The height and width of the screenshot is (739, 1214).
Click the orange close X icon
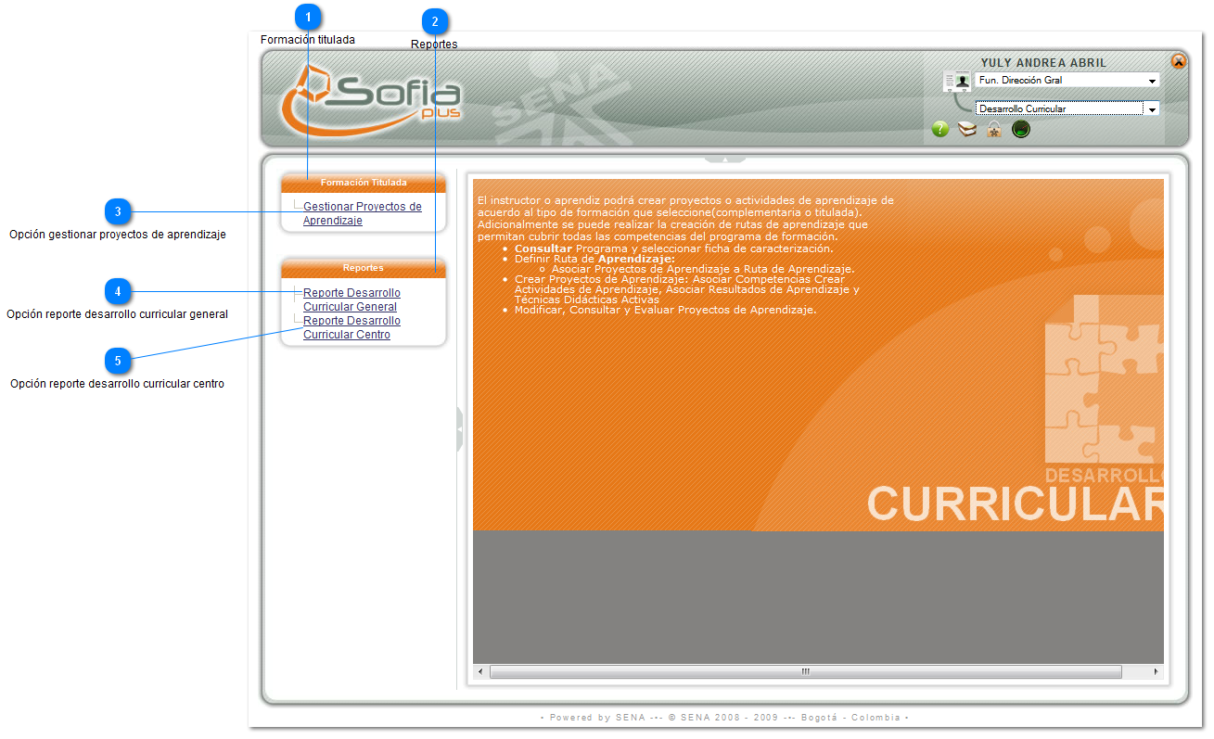point(1179,61)
